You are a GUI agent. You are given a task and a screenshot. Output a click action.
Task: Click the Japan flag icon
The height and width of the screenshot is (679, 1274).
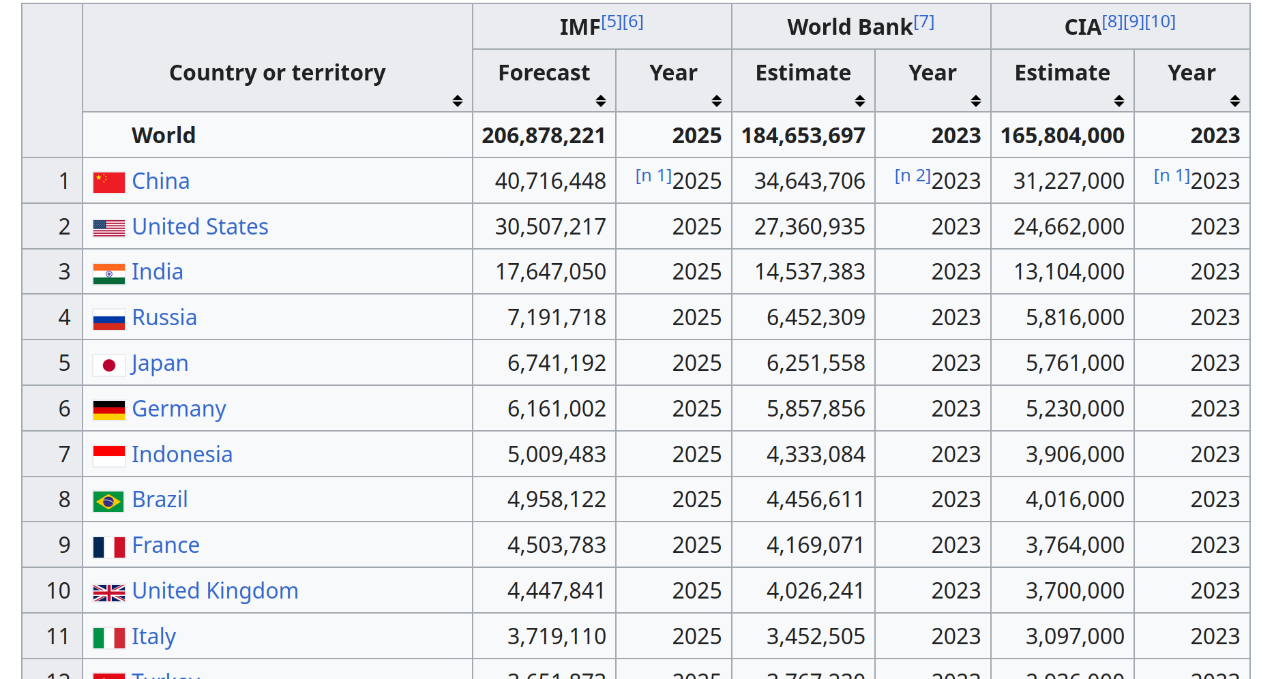pos(108,365)
